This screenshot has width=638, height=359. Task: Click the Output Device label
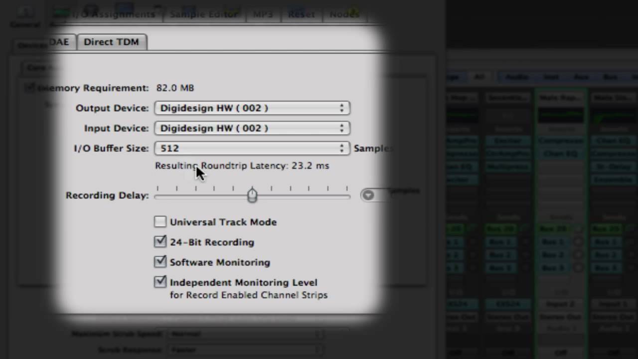112,108
